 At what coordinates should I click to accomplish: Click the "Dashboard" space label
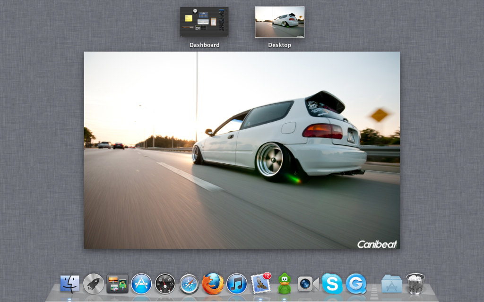(204, 44)
